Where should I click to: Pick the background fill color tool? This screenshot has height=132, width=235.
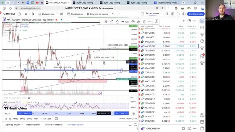click(x=117, y=22)
